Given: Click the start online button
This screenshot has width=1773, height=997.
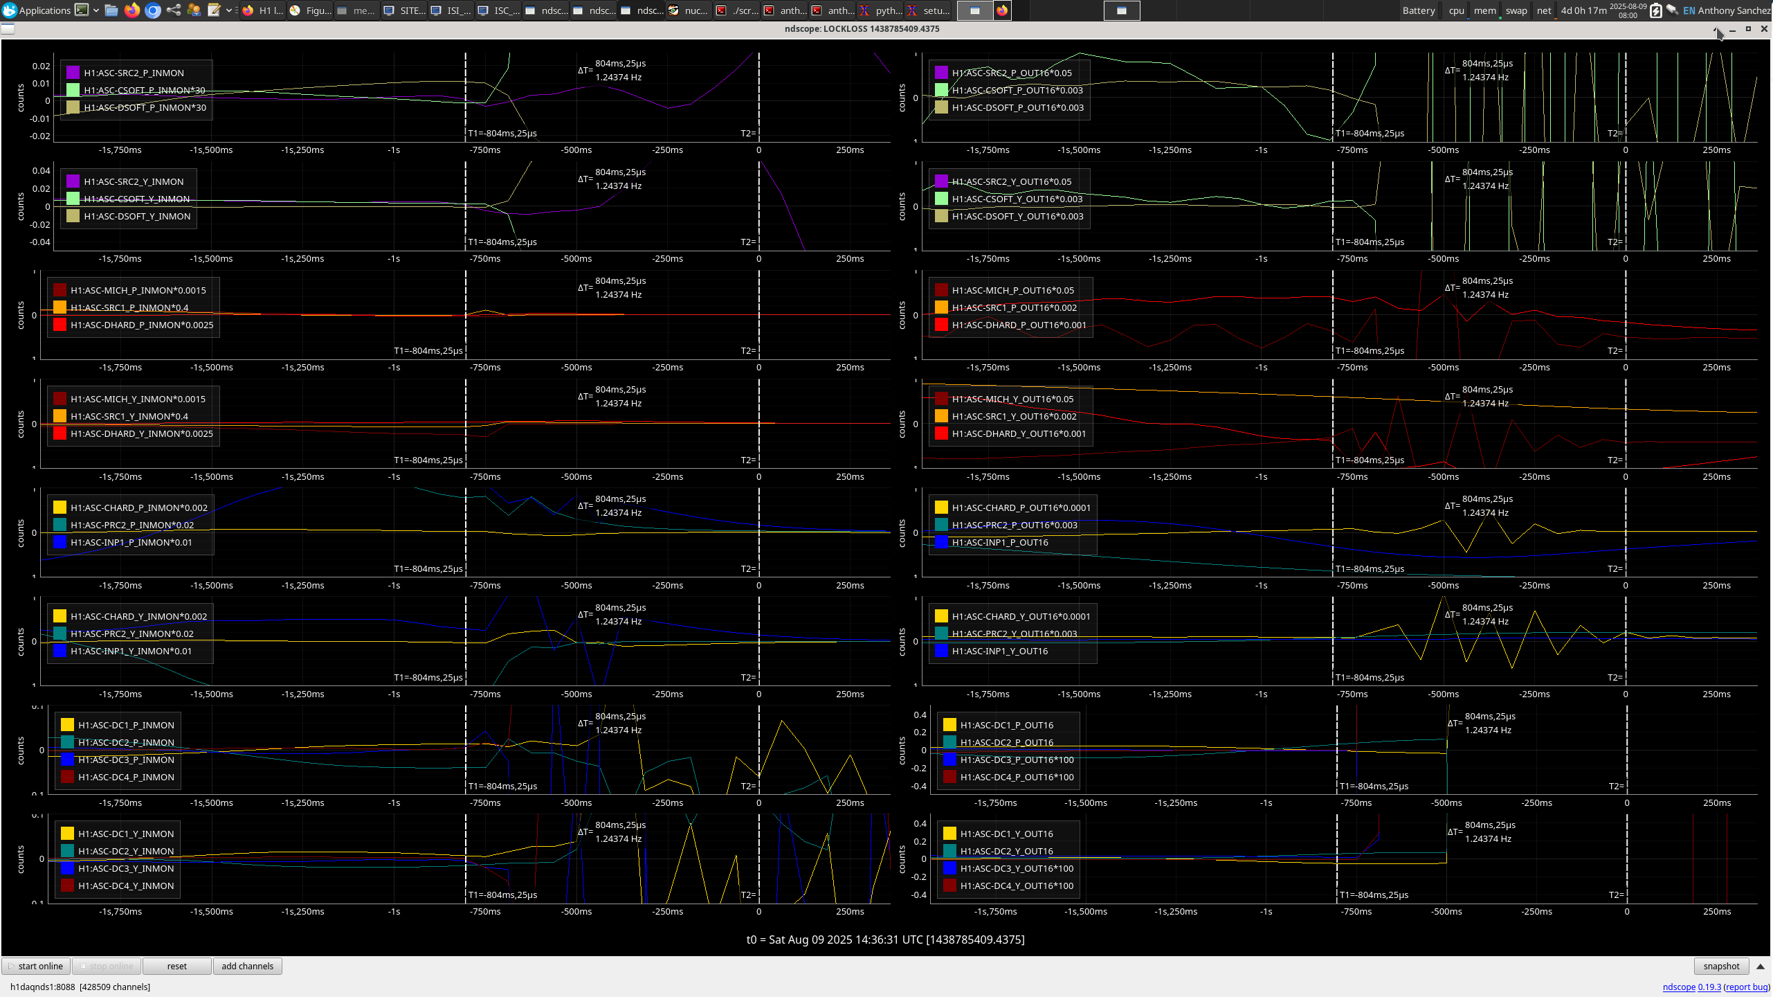Looking at the screenshot, I should [x=36, y=967].
